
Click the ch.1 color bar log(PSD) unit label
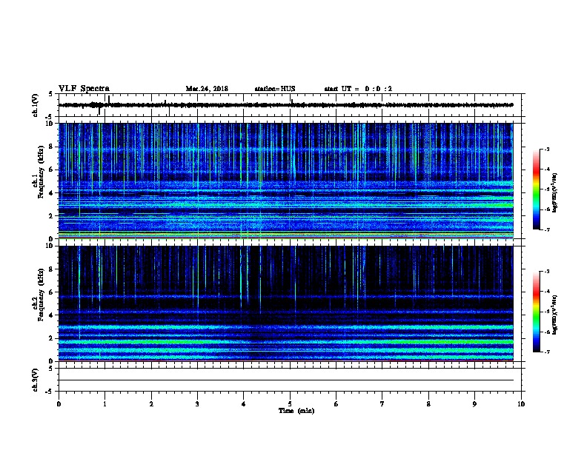click(555, 192)
